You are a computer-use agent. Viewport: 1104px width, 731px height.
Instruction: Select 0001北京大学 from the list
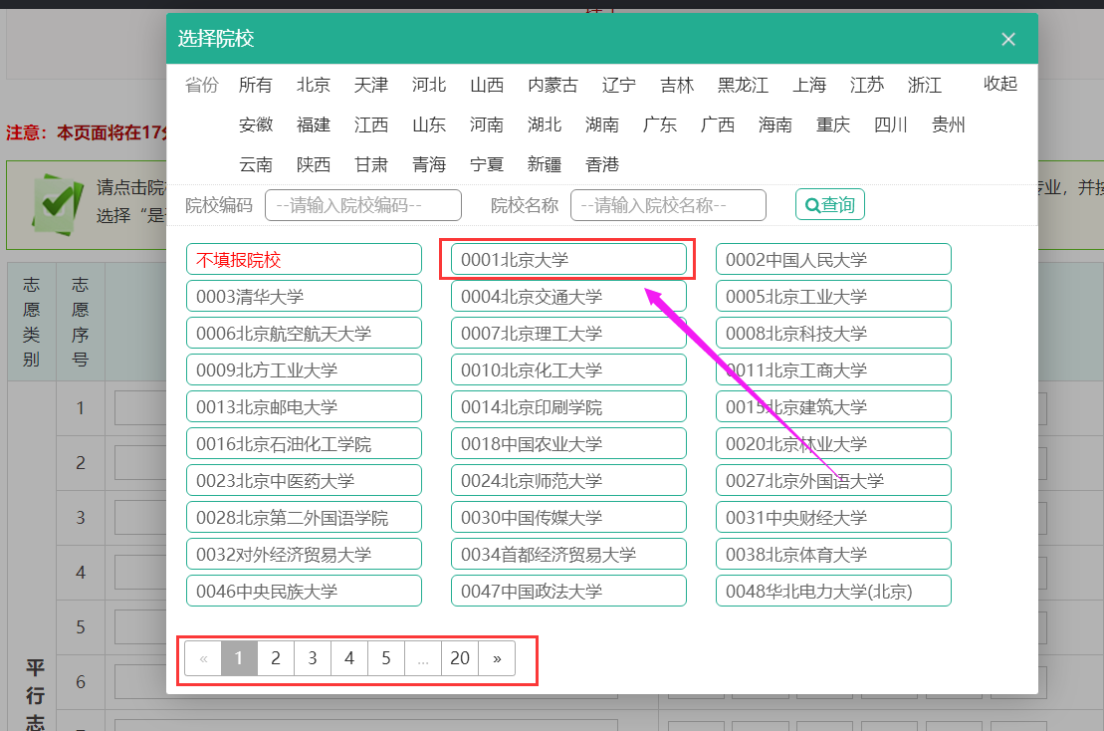click(568, 259)
